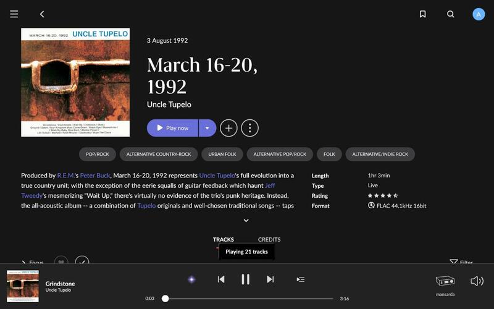The height and width of the screenshot is (309, 494).
Task: Open the mansarda audio zone icon
Action: (x=445, y=281)
